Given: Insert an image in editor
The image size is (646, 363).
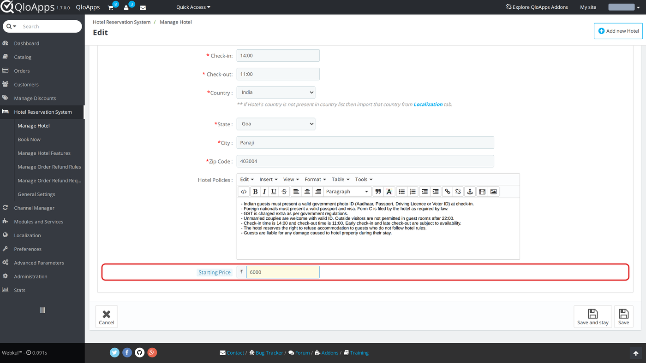Looking at the screenshot, I should 494,192.
